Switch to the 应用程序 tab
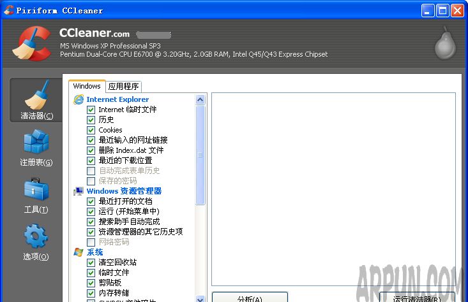468x302 pixels. coord(123,87)
